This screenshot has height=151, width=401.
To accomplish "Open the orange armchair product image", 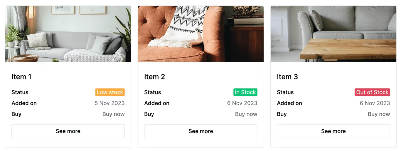I will (x=201, y=34).
